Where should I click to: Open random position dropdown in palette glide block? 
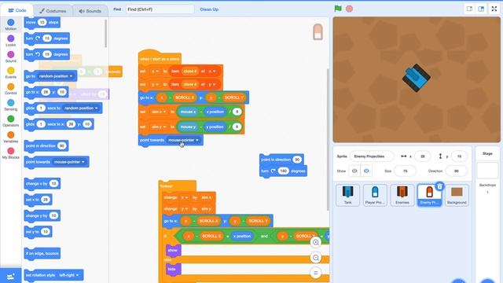click(x=81, y=108)
